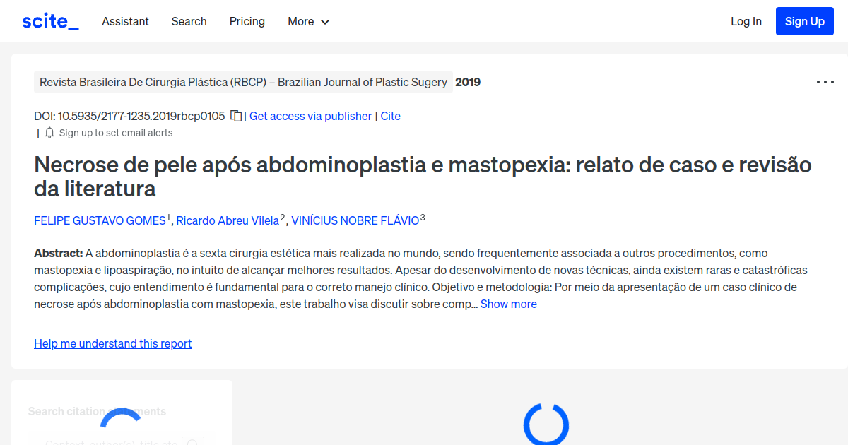Click Get access via publisher
The height and width of the screenshot is (445, 848).
[310, 115]
